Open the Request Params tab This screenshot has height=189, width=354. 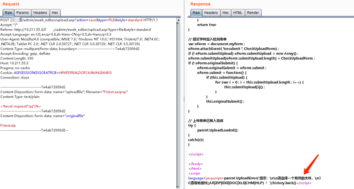23,13
